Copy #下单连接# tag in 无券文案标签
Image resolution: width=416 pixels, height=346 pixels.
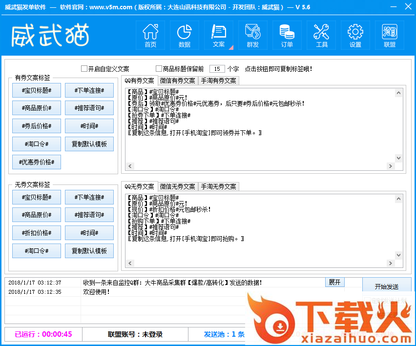click(x=89, y=197)
